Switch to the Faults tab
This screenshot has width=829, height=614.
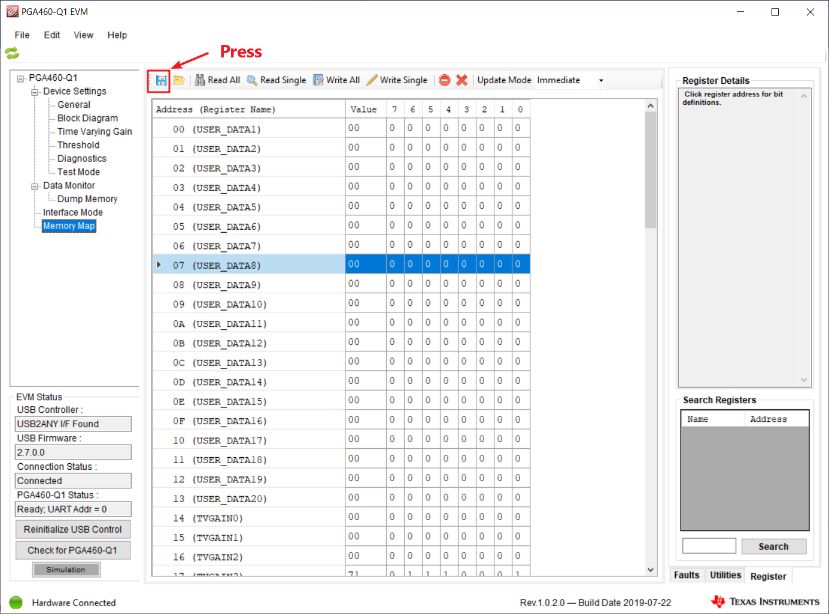[x=686, y=575]
